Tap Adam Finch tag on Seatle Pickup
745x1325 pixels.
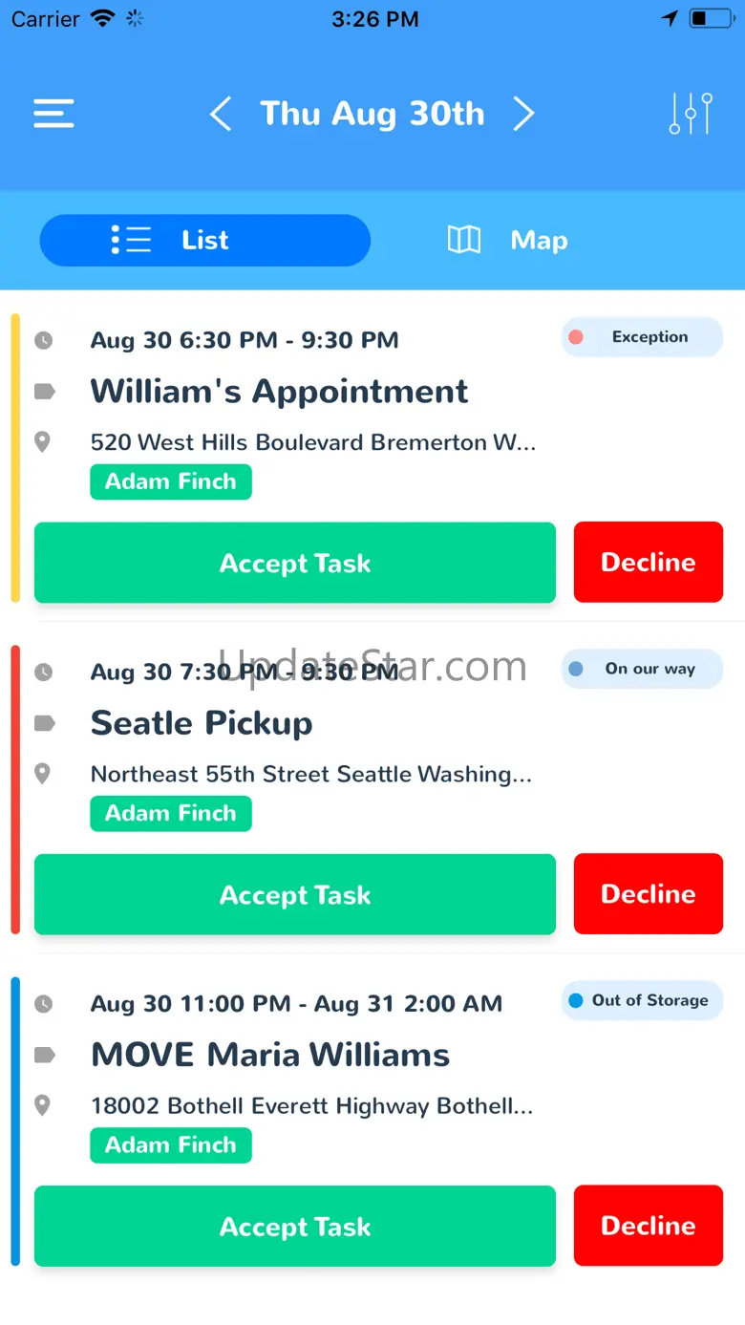(x=171, y=813)
